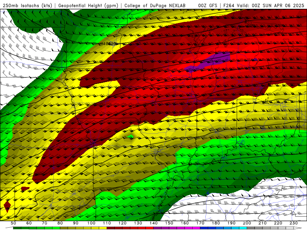Click the 10320 height contour label
307x230 pixels.
(110, 44)
